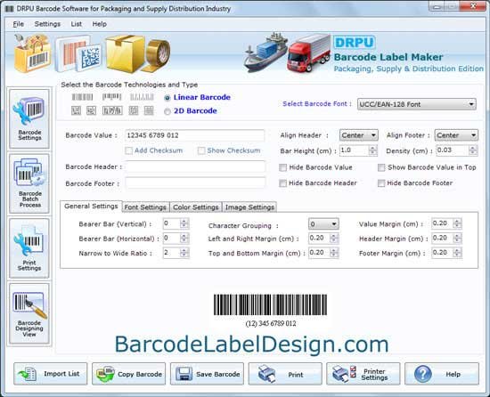Adjust the Footer Margin stepper
Screen dimensions: 490x397
457,253
